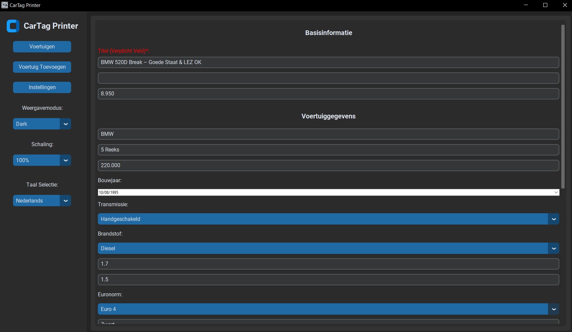This screenshot has width=572, height=332.
Task: Click the title field with BMW 520D Break
Action: 328,62
